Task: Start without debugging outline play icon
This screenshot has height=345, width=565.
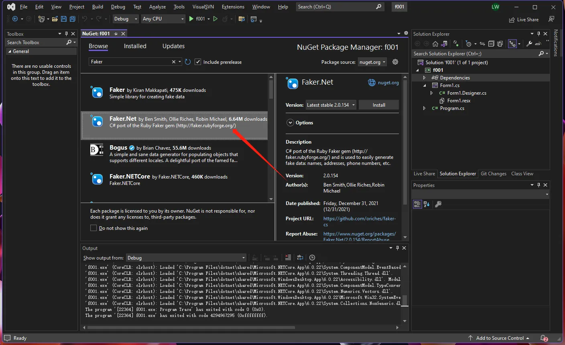Action: tap(215, 19)
